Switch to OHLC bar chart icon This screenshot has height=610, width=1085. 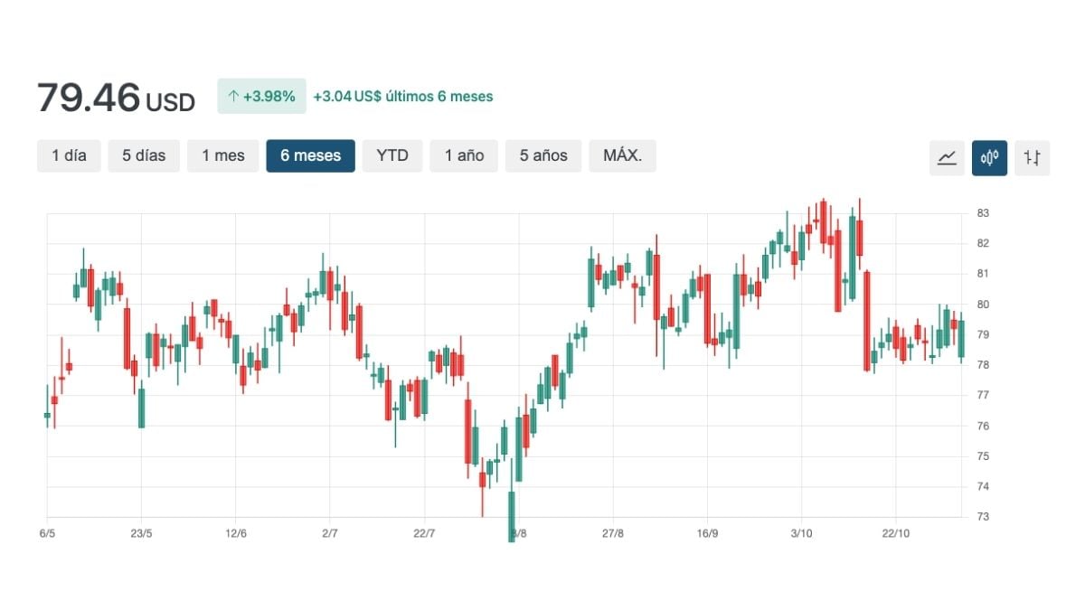coord(1032,158)
